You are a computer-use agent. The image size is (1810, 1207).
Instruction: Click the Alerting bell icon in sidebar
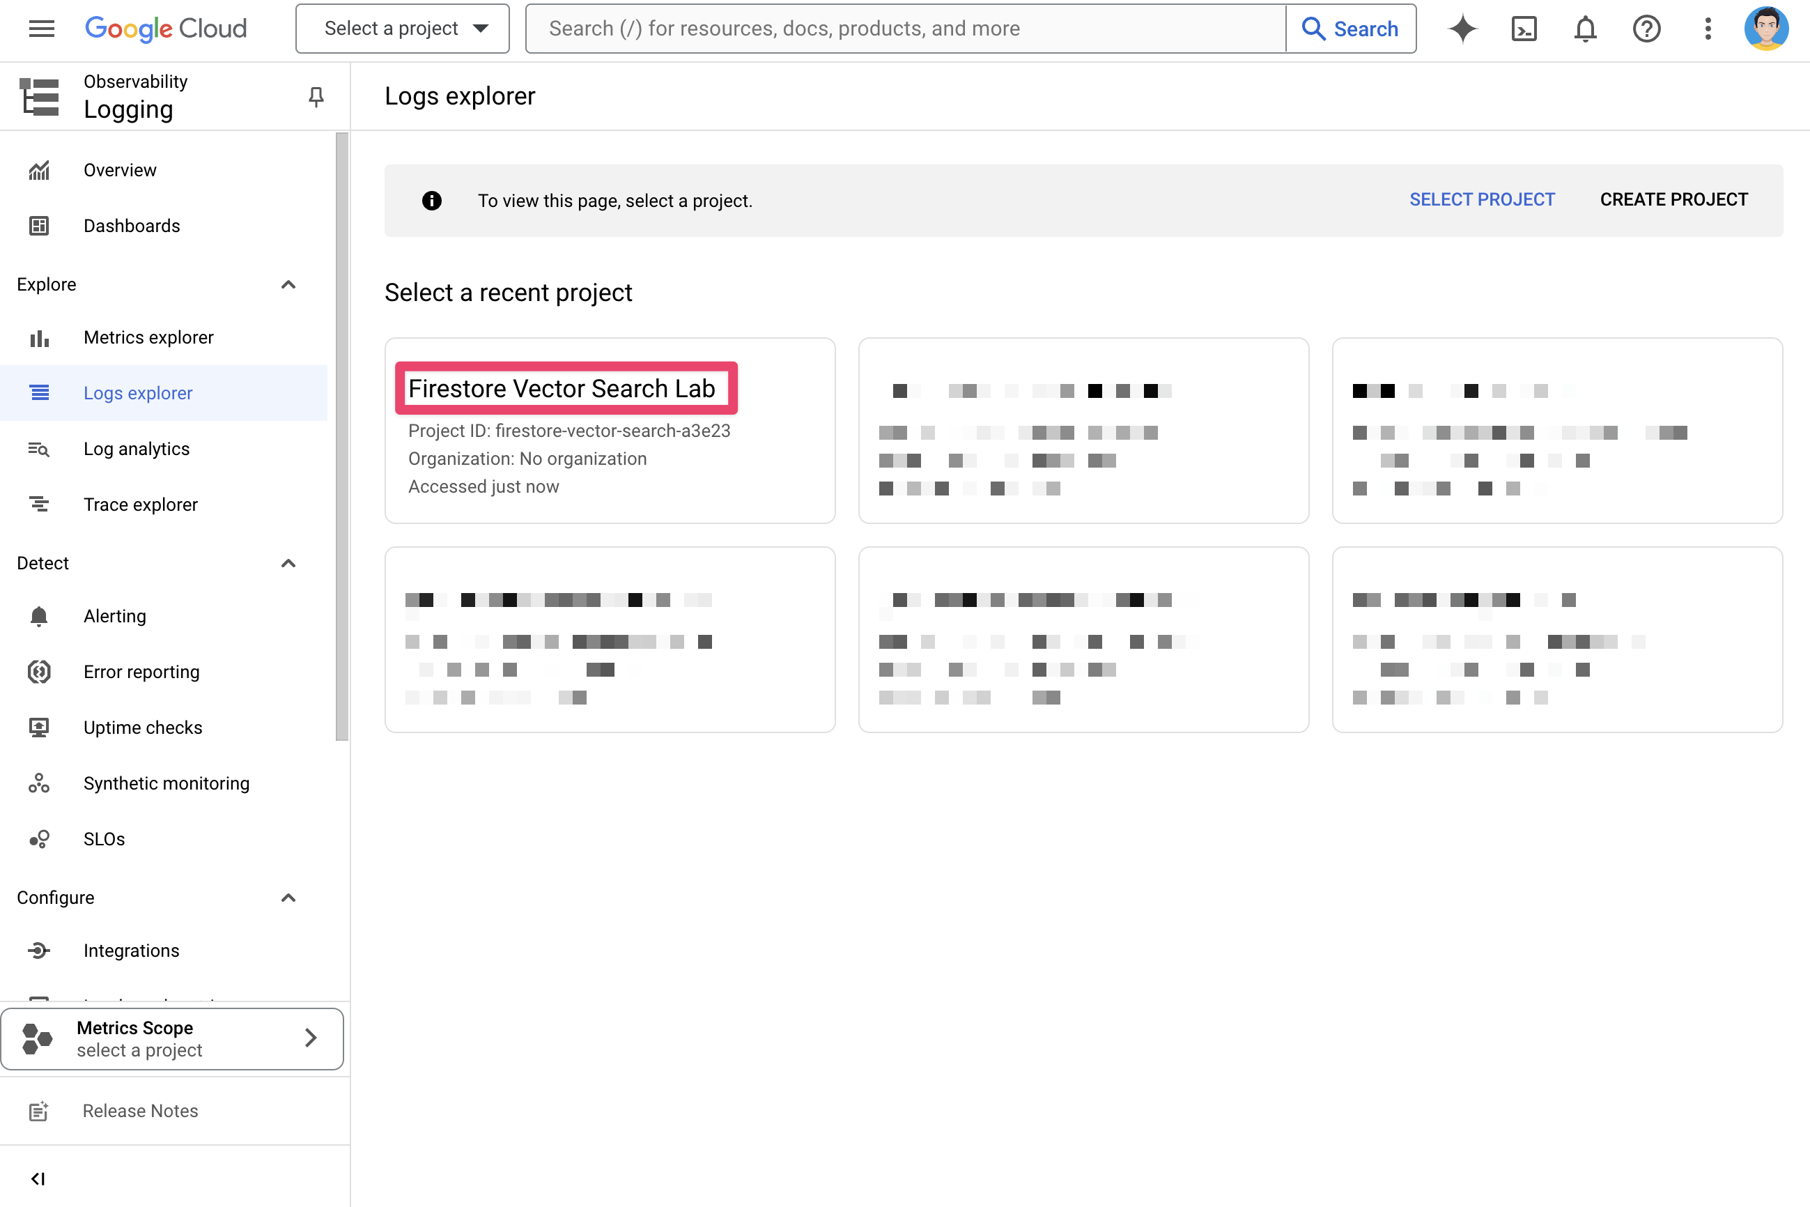tap(38, 615)
